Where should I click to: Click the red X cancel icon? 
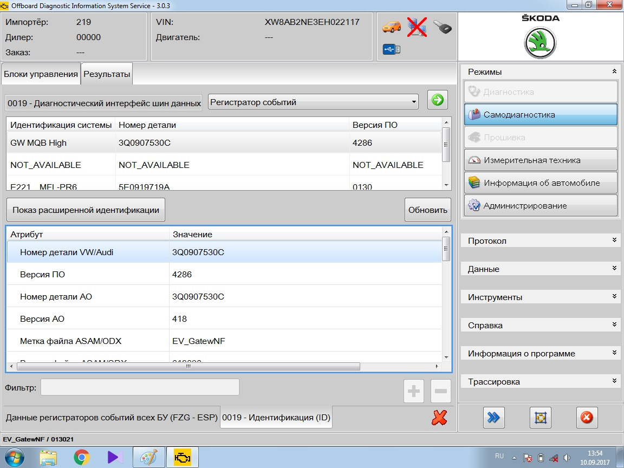(439, 418)
